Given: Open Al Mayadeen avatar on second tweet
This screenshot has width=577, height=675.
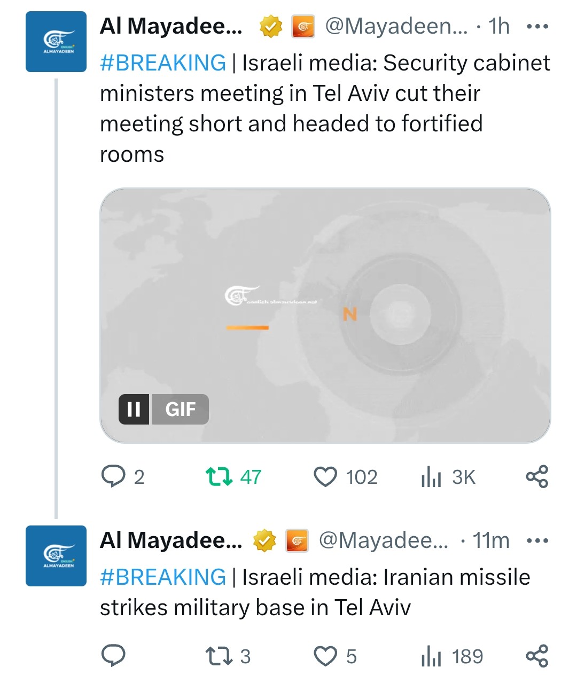Looking at the screenshot, I should click(x=56, y=556).
